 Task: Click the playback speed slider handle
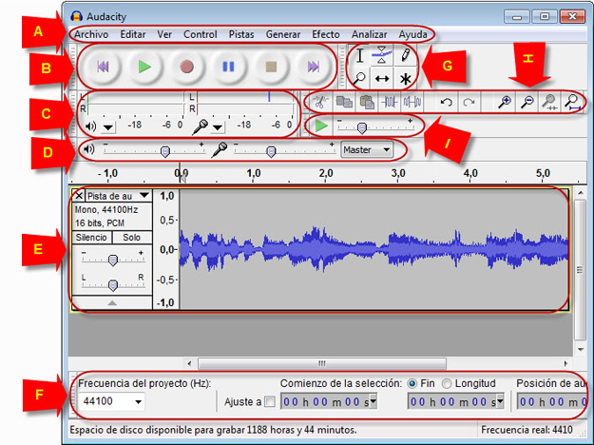[362, 128]
